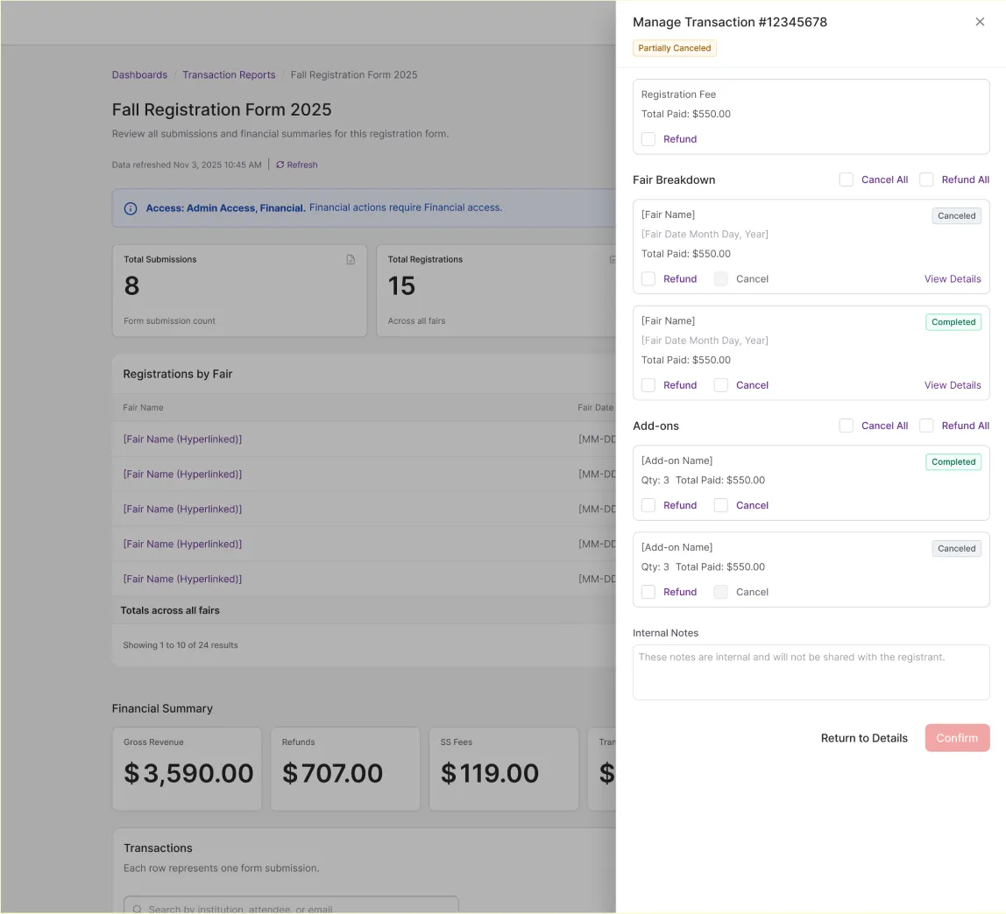Check Cancel All in Add-ons section

(847, 425)
